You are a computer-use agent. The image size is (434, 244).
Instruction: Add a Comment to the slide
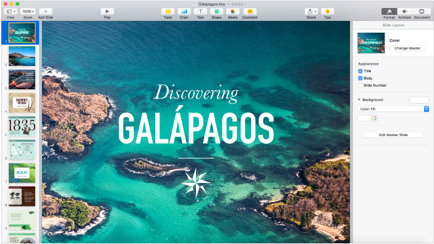[x=250, y=11]
